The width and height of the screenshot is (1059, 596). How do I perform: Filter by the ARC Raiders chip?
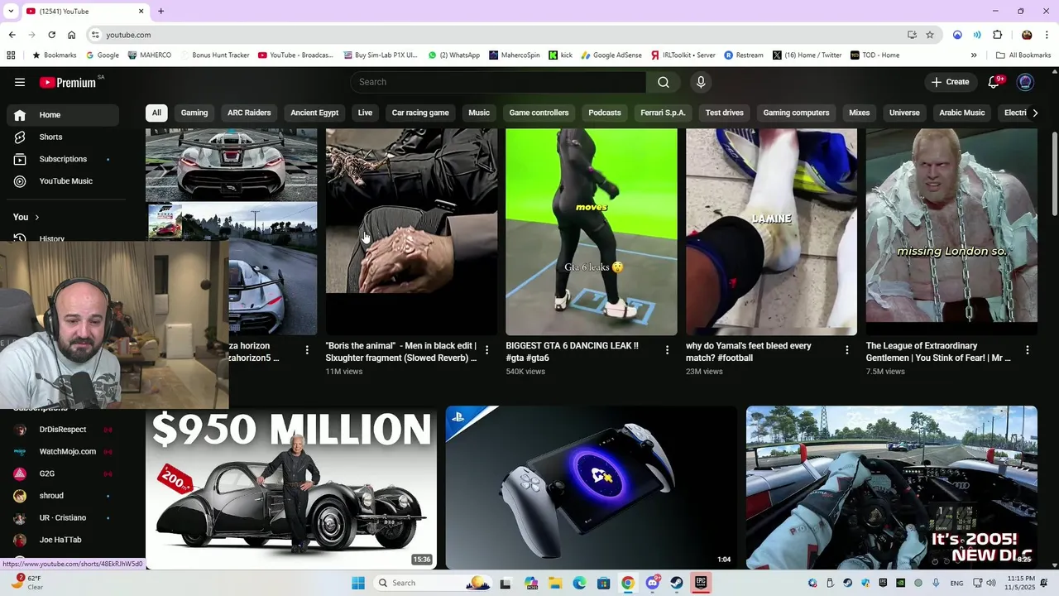tap(249, 113)
